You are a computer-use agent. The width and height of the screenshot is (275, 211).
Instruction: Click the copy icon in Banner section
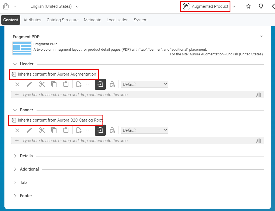pos(54,130)
